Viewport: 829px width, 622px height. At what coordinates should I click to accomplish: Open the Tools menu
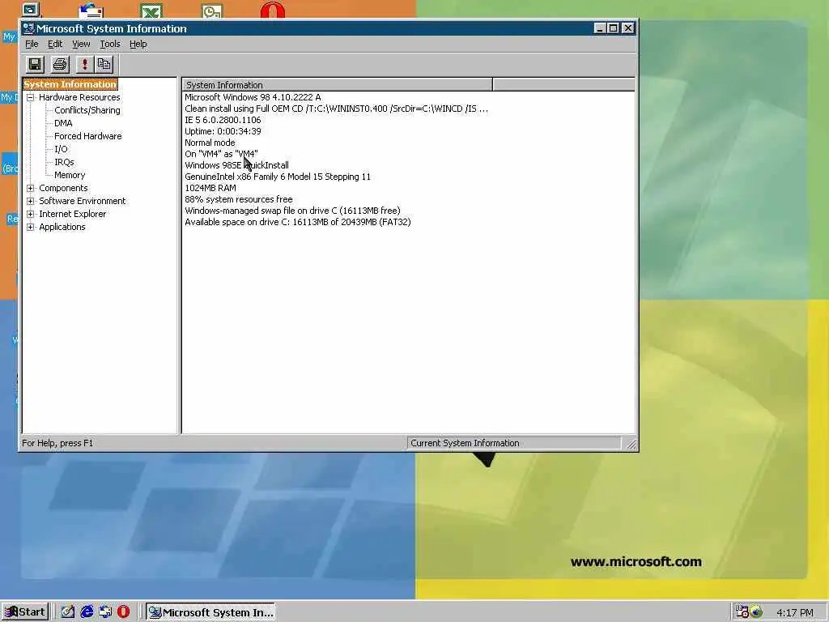110,44
